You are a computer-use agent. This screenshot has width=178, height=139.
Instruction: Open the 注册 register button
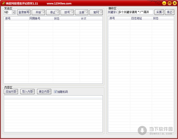pyautogui.click(x=82, y=12)
